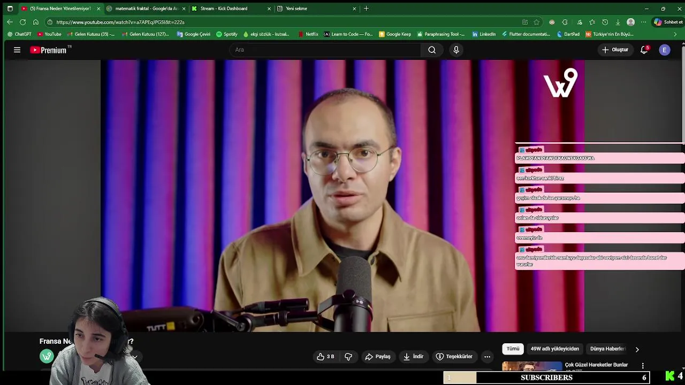The height and width of the screenshot is (385, 685).
Task: Open 'Gelen Kutusu (127)' bookmark
Action: click(x=145, y=34)
